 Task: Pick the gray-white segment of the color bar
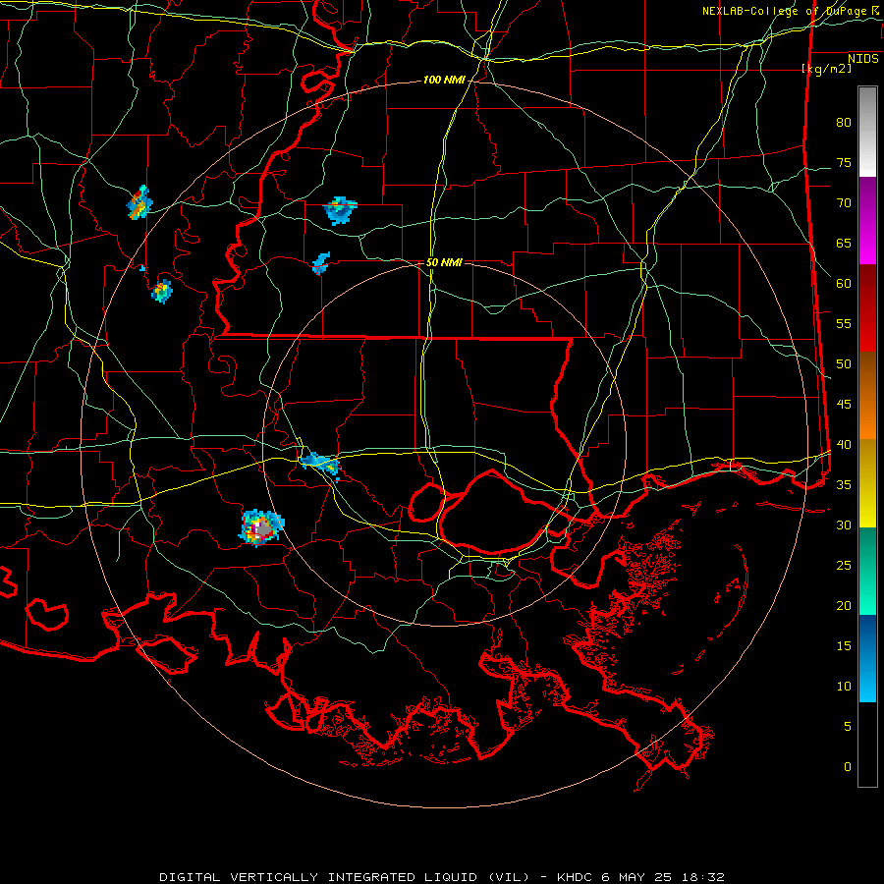(867, 132)
